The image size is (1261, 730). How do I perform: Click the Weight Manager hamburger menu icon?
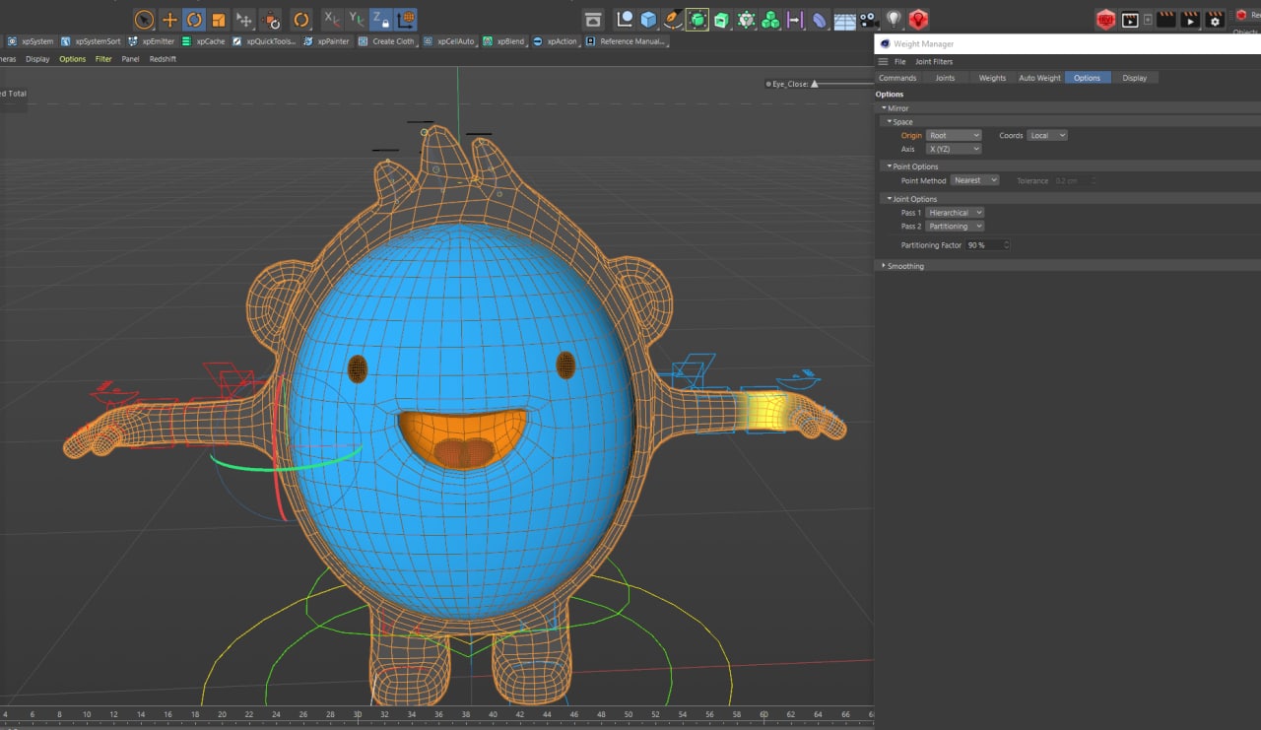[883, 61]
